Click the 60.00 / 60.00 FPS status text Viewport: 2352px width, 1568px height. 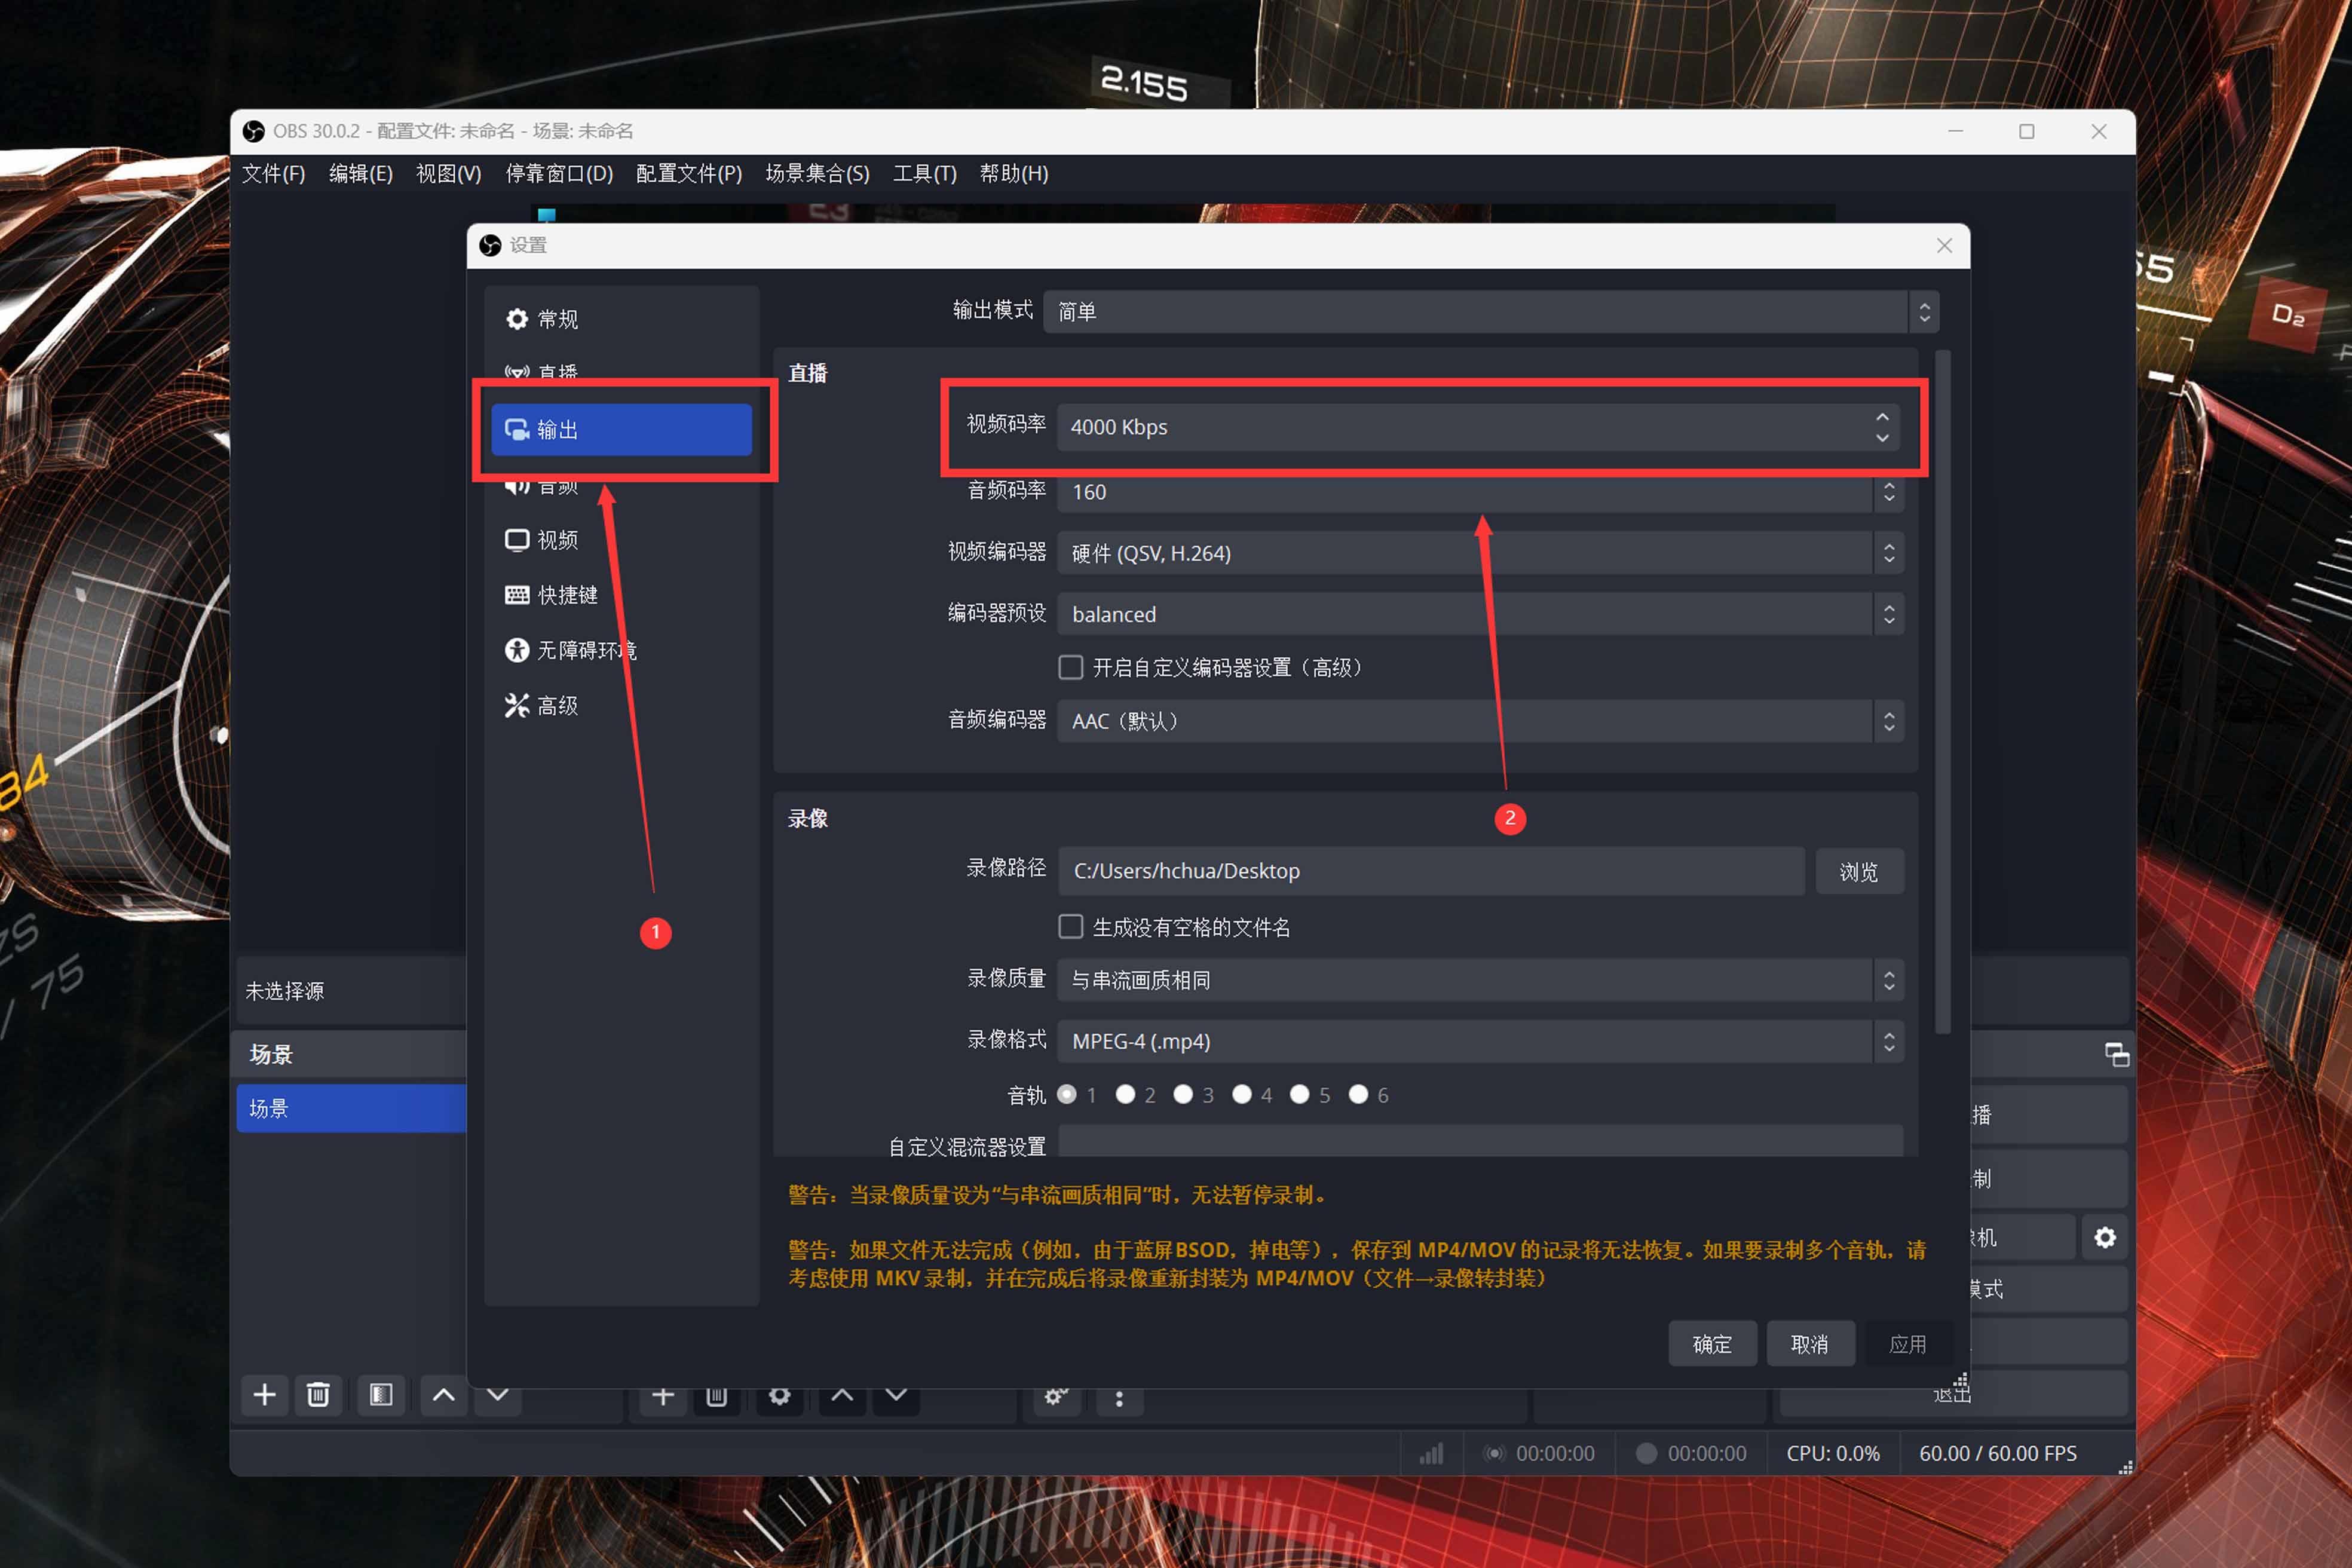[1998, 1453]
